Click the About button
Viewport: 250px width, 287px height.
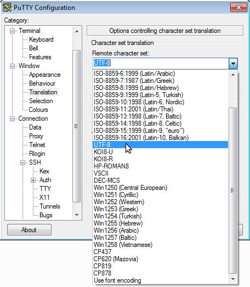coord(29,230)
